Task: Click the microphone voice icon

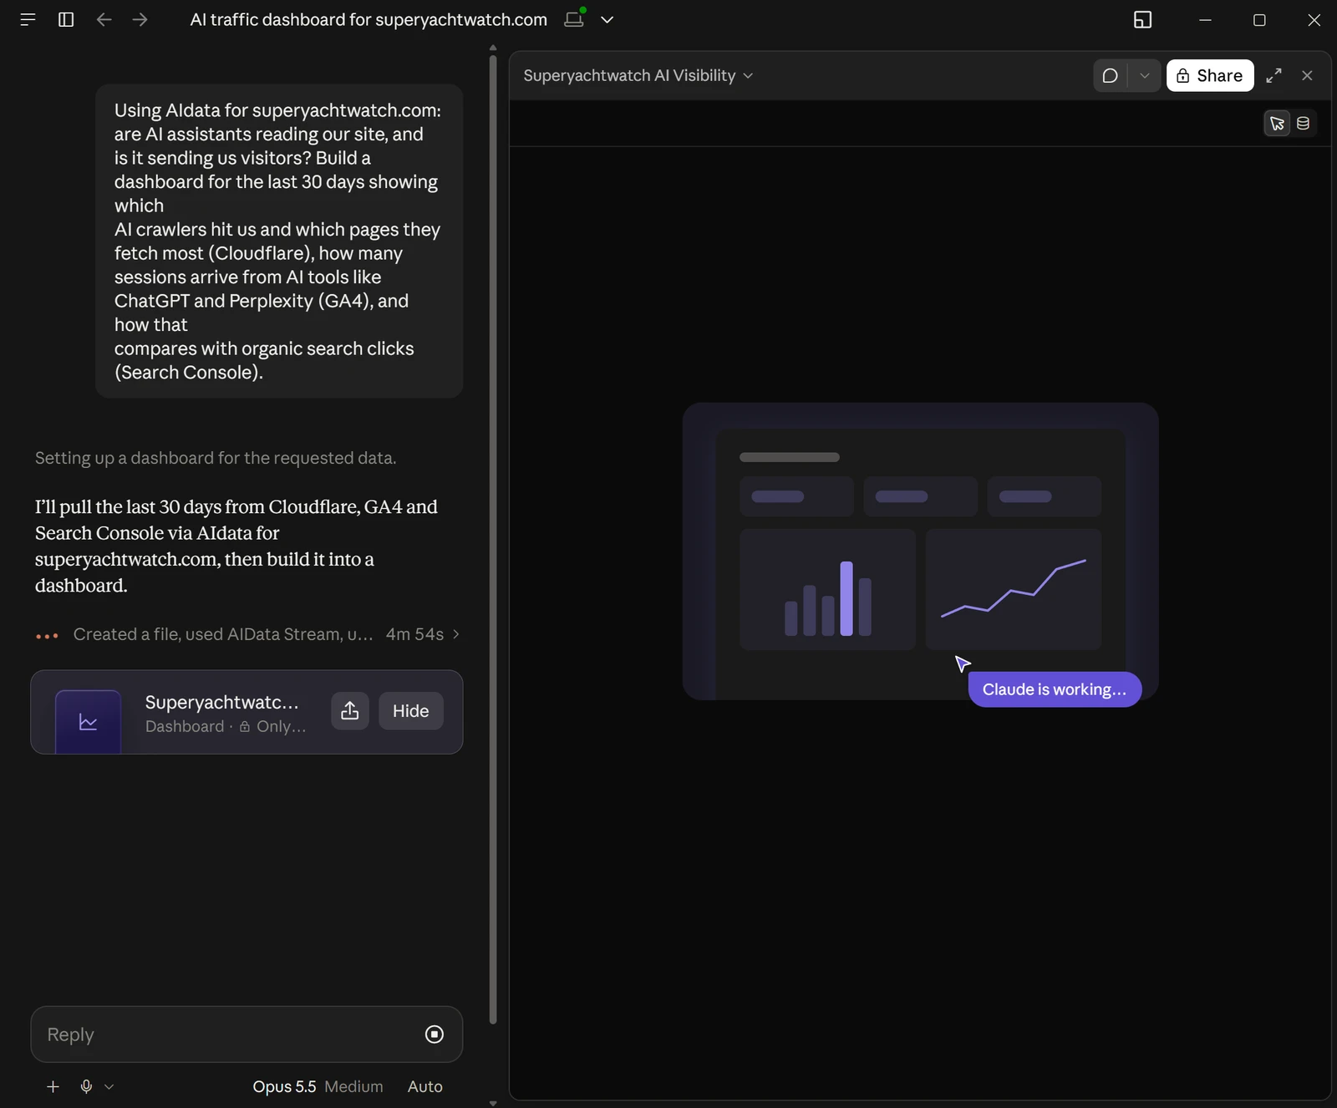Action: click(86, 1086)
